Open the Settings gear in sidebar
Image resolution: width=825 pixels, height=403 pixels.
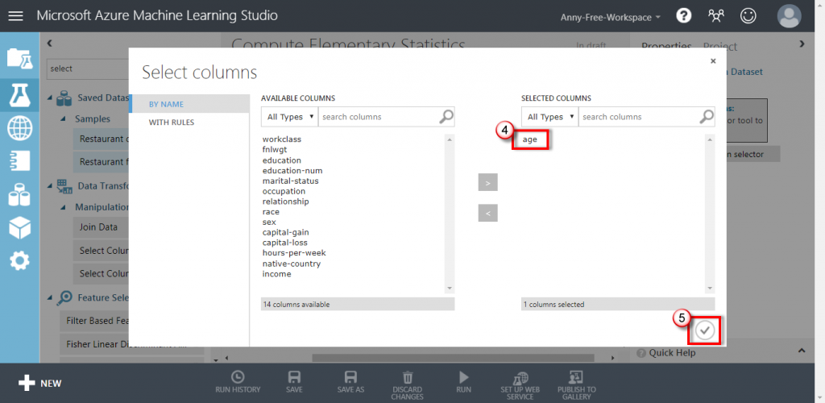[x=19, y=261]
